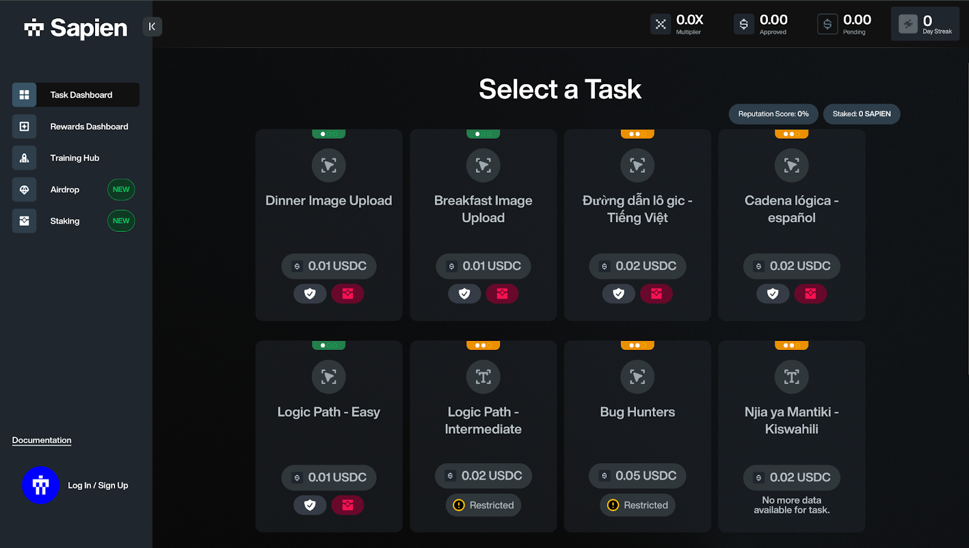This screenshot has height=548, width=969.
Task: Click the blue robot avatar icon
Action: (x=41, y=485)
